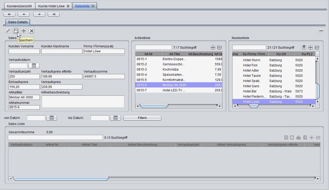Click the Kundenliste search field
The width and height of the screenshot is (329, 190).
point(249,47)
